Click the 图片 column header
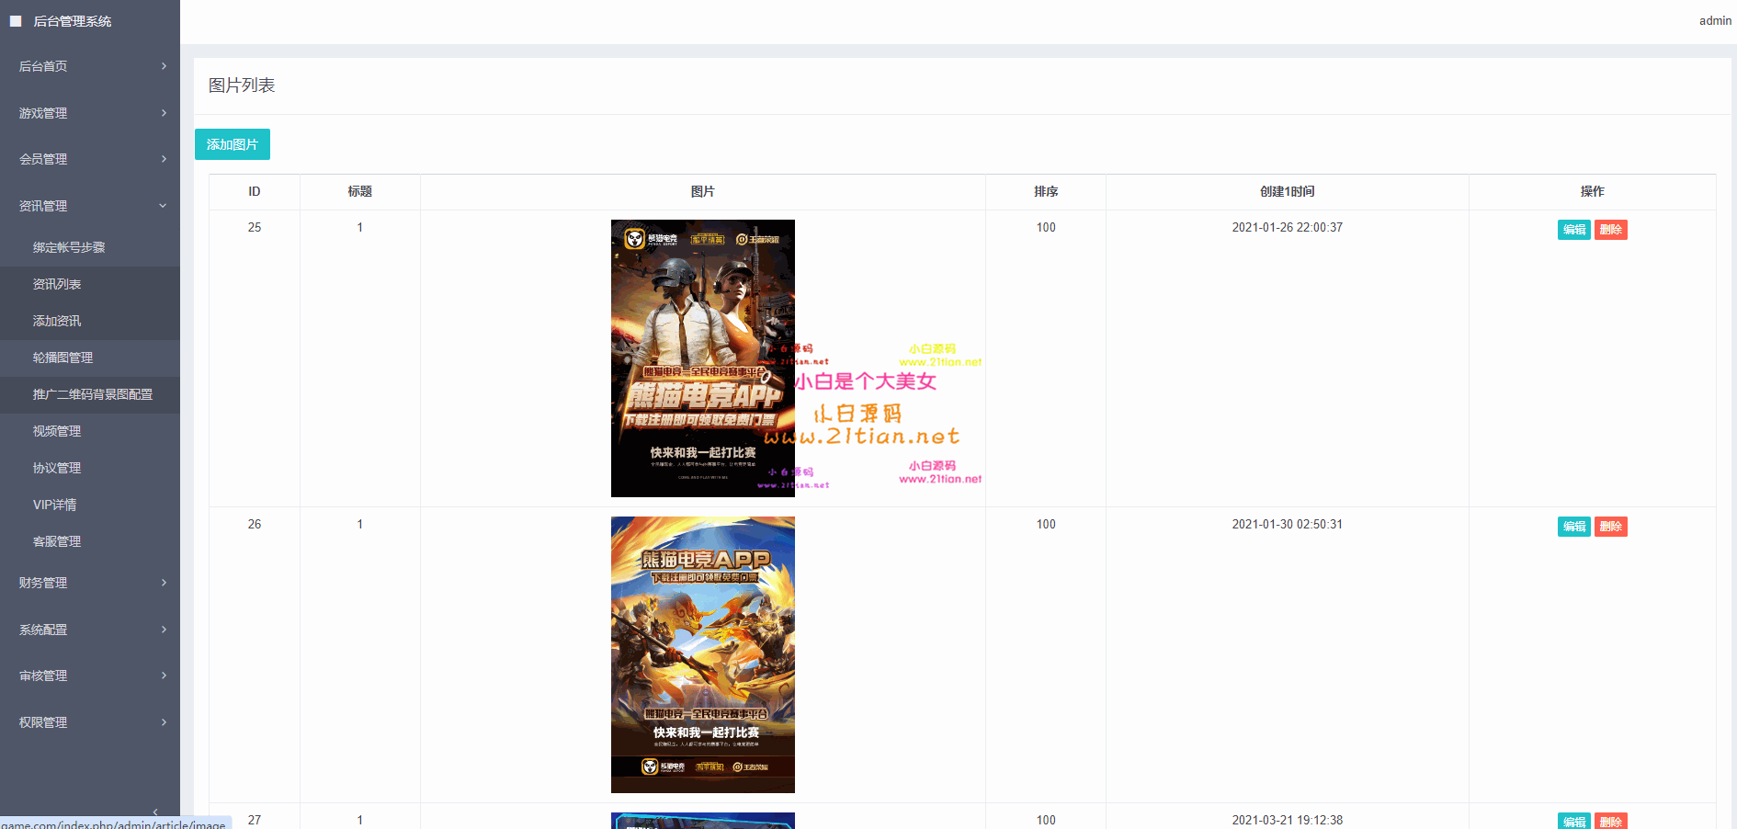1737x829 pixels. [x=703, y=191]
